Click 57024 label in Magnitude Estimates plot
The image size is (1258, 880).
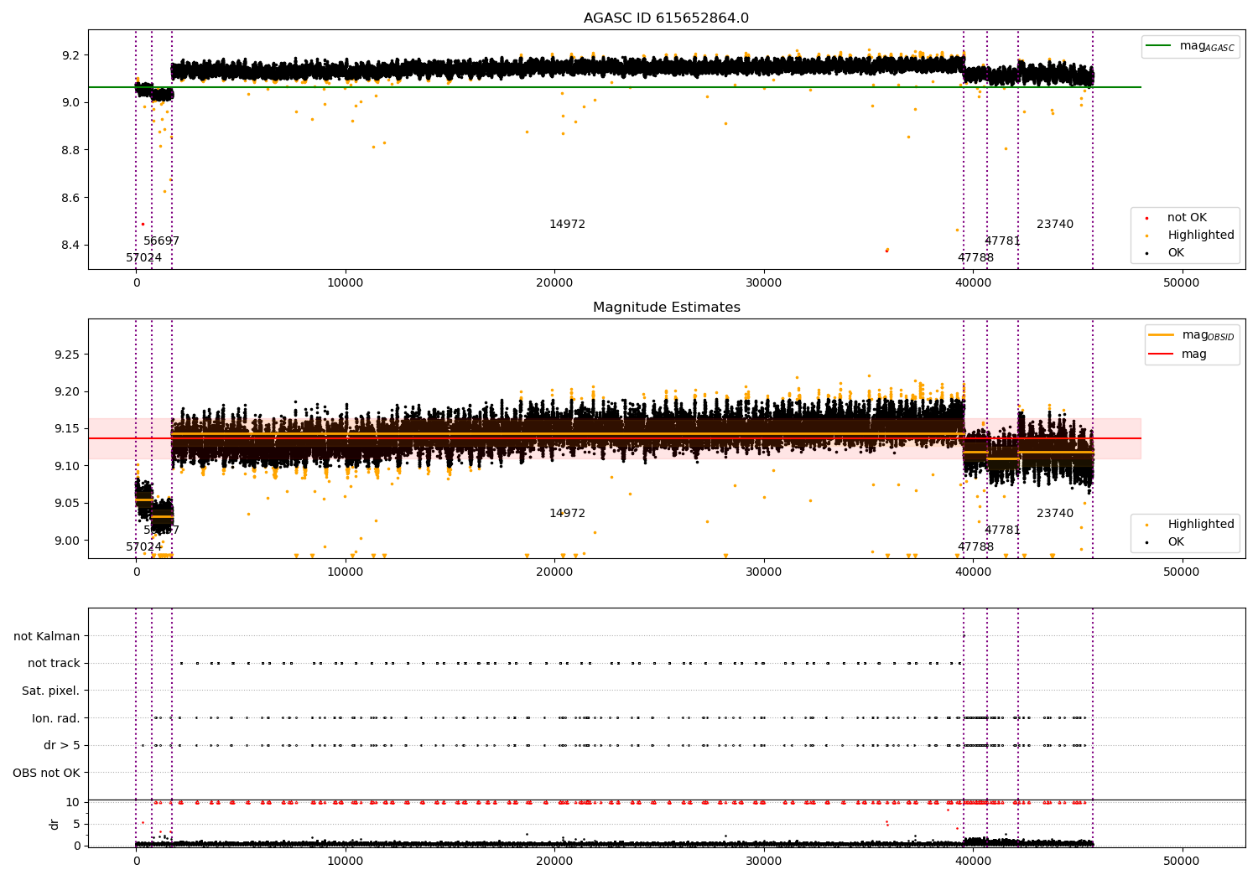[144, 547]
